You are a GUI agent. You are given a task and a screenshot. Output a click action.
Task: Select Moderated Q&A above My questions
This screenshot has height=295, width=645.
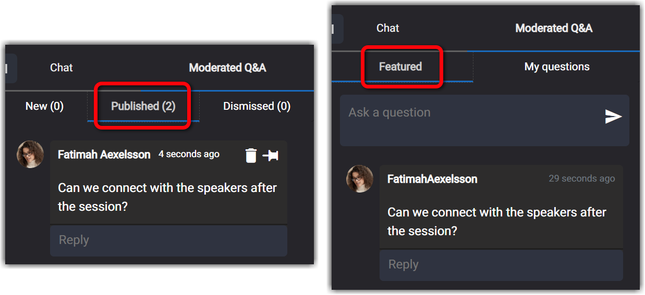(x=554, y=28)
